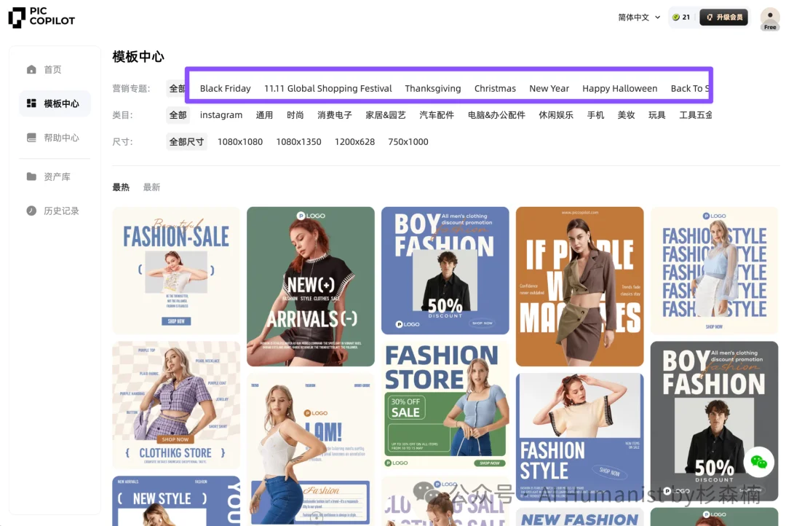Check coin balance showing 21
The image size is (786, 526).
682,16
